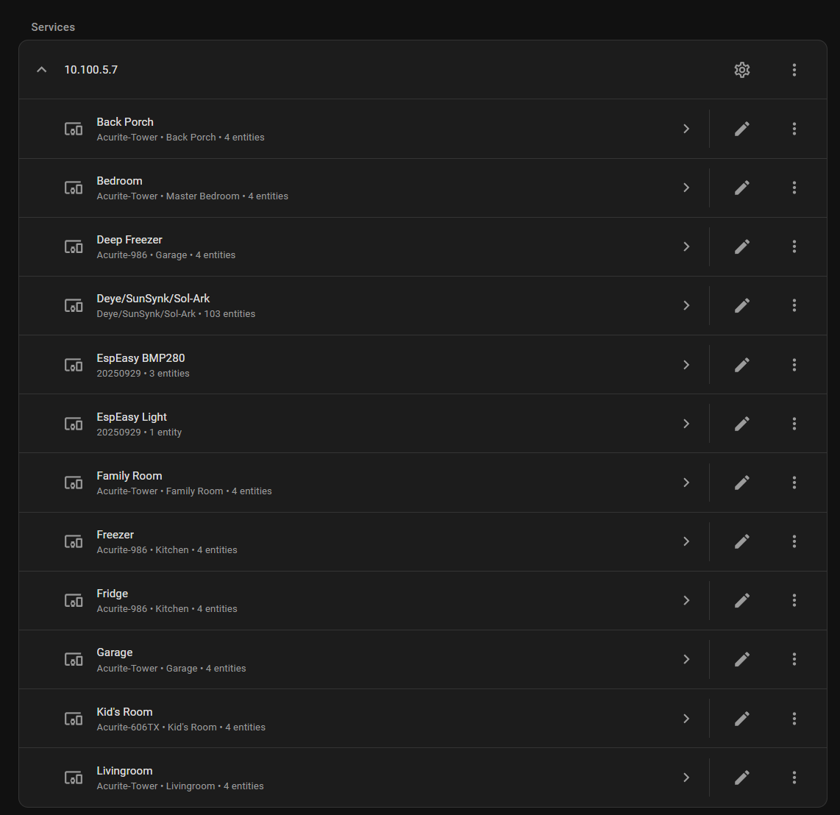
Task: Open EspEasy Light using its chevron
Action: [x=686, y=424]
